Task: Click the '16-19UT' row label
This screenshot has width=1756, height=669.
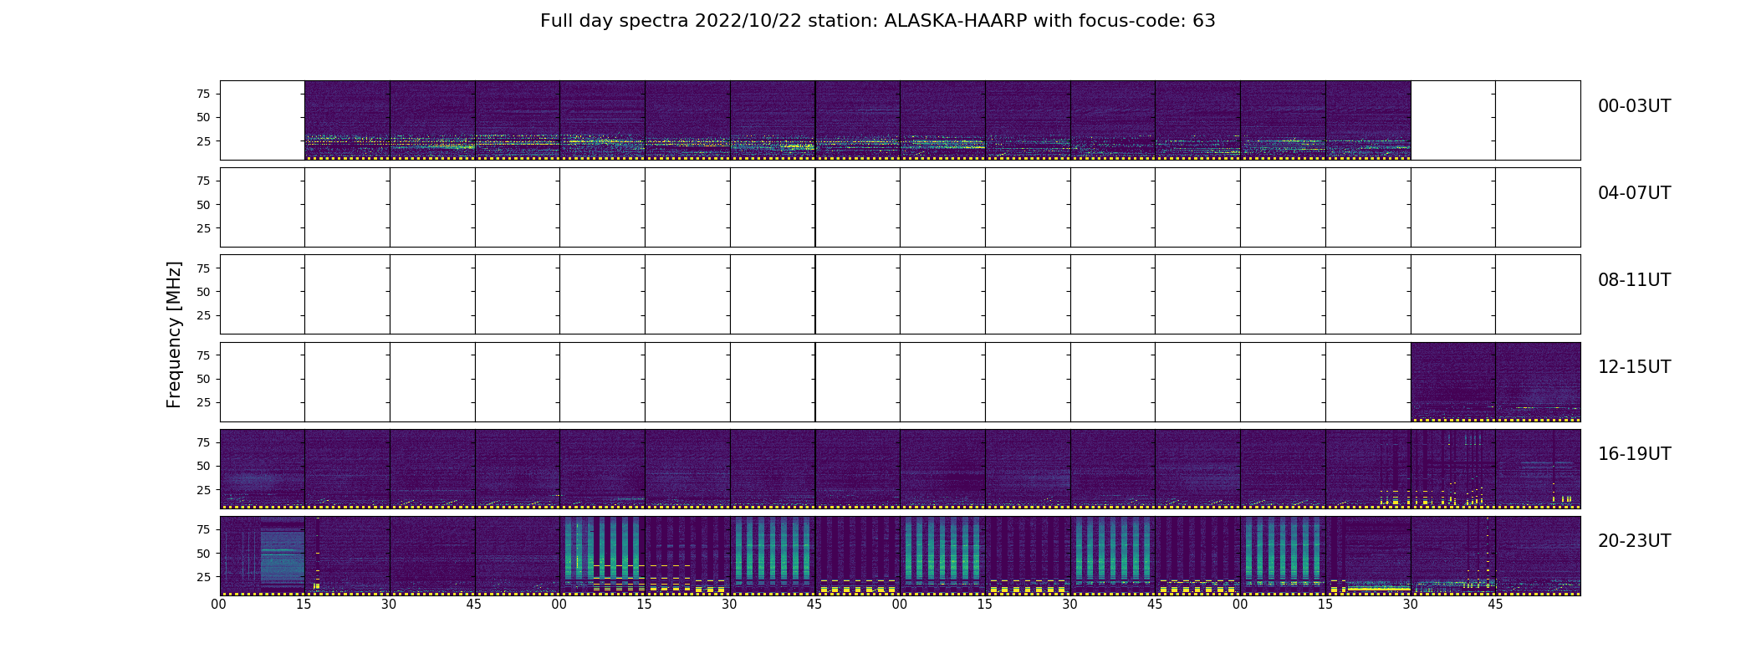Action: point(1634,454)
